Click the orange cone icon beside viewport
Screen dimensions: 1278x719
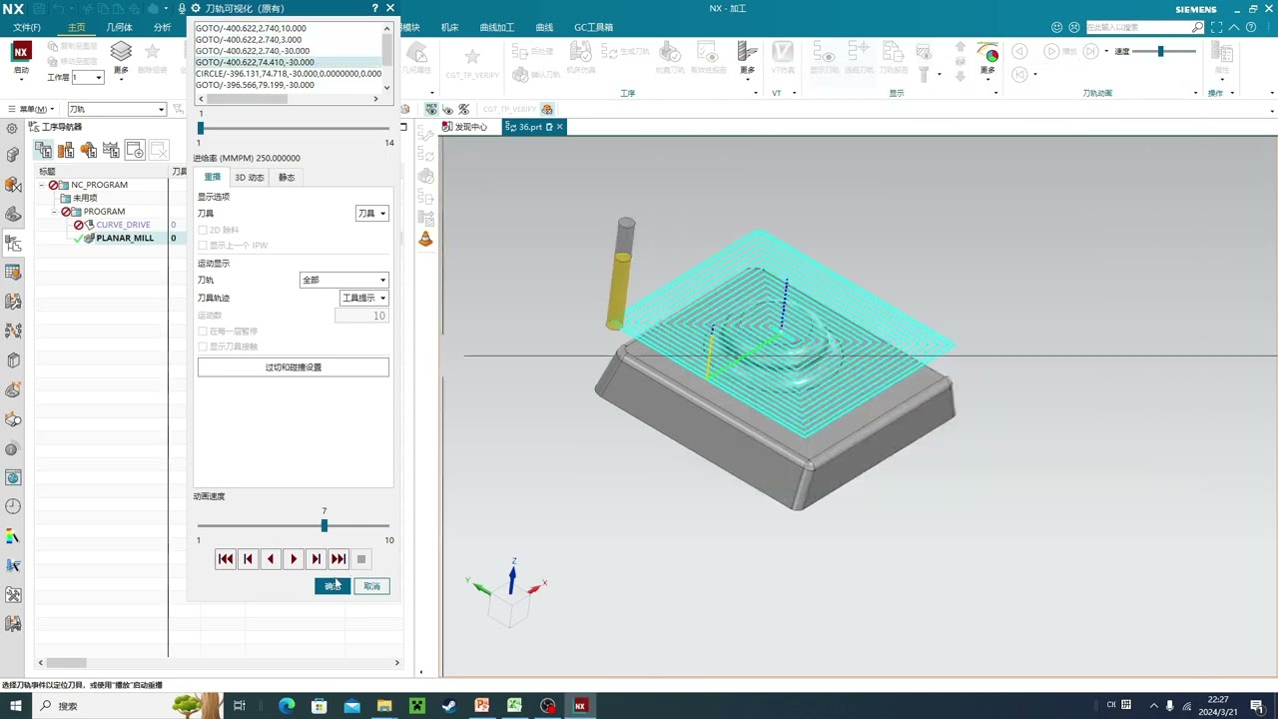425,238
